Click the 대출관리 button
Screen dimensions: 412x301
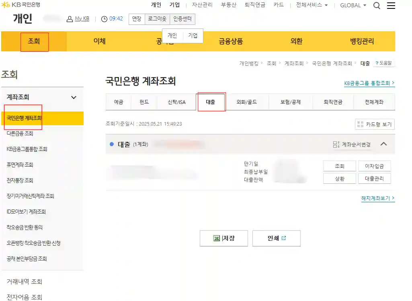(375, 179)
